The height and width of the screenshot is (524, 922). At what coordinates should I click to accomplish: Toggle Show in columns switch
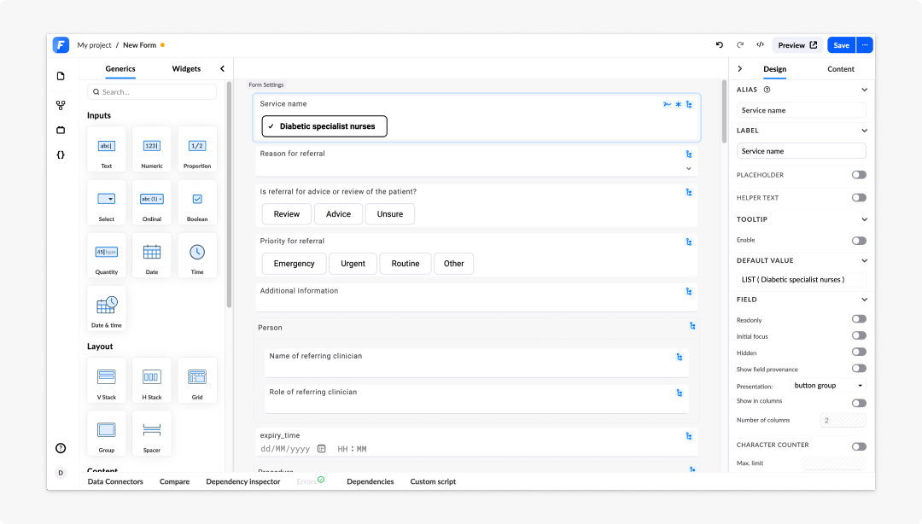(x=859, y=403)
